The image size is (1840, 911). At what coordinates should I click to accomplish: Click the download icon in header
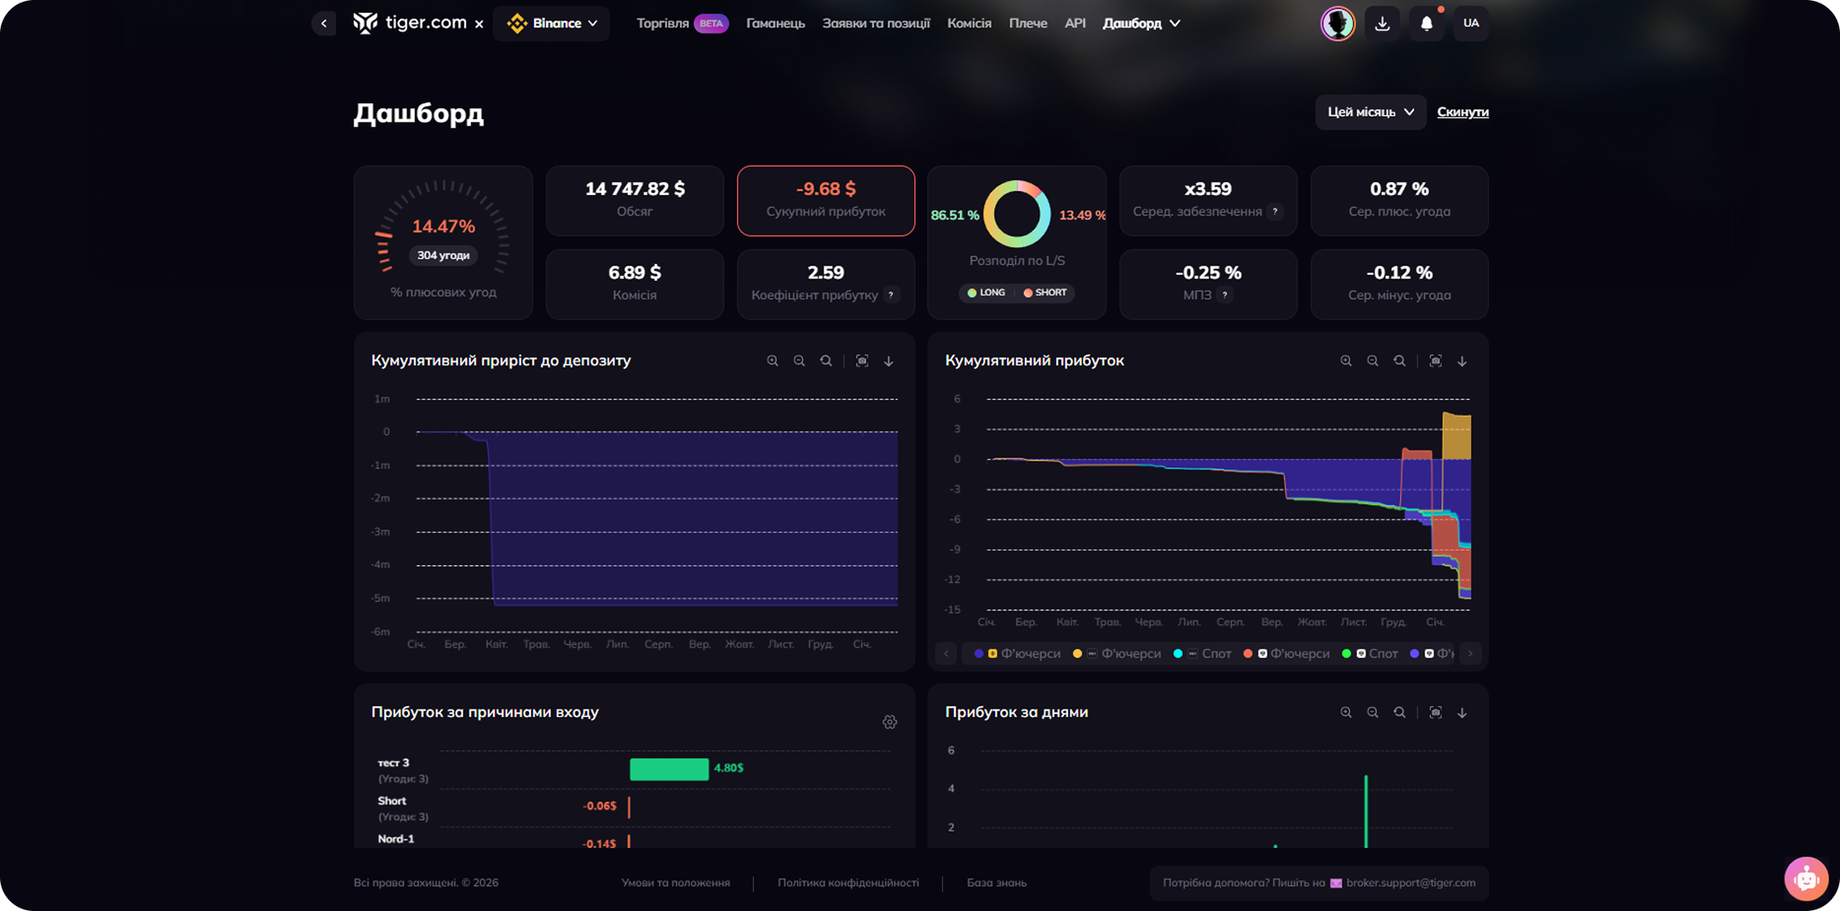pyautogui.click(x=1382, y=24)
